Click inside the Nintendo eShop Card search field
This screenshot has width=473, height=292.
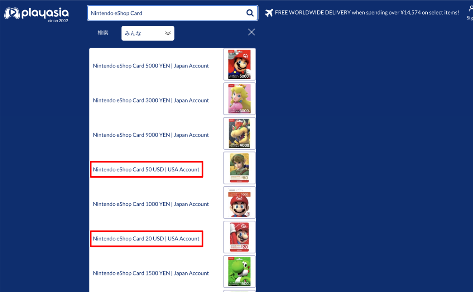[166, 13]
